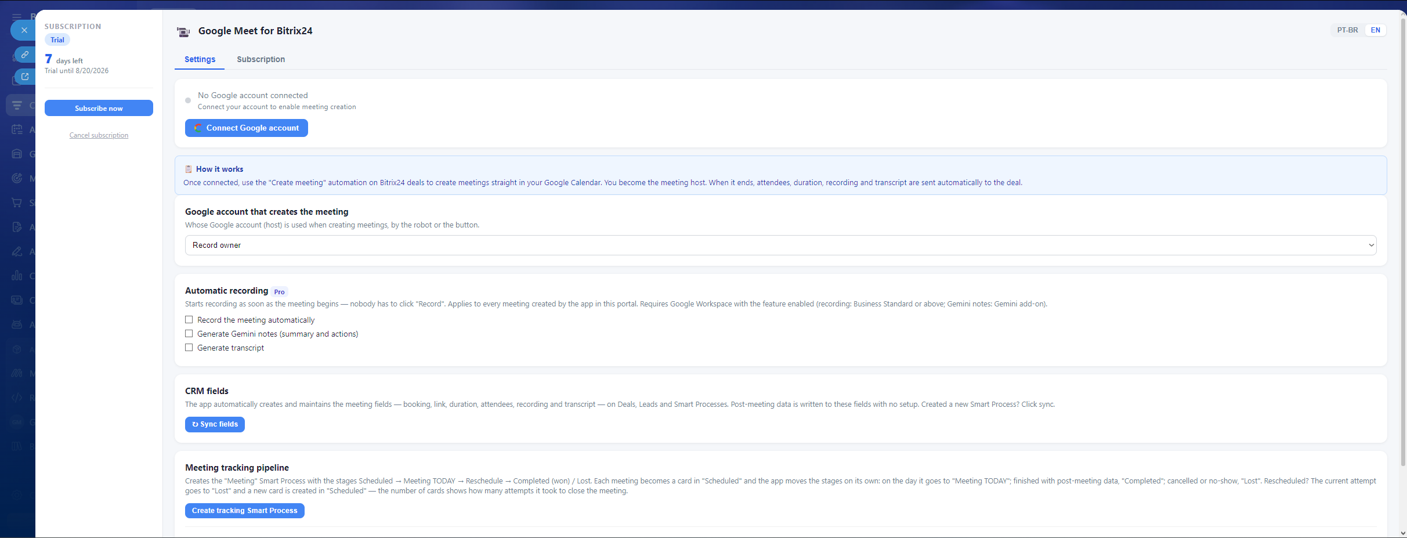Click the document-edit icon in the sidebar
This screenshot has height=538, width=1407.
pos(17,227)
